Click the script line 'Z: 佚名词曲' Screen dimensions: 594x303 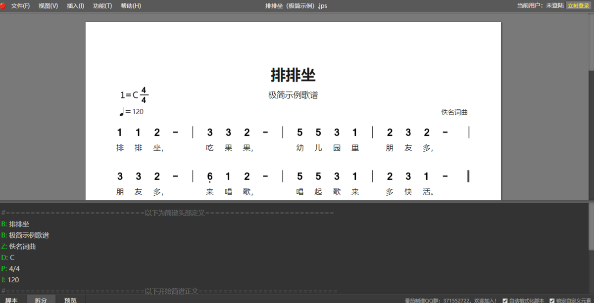pyautogui.click(x=19, y=246)
